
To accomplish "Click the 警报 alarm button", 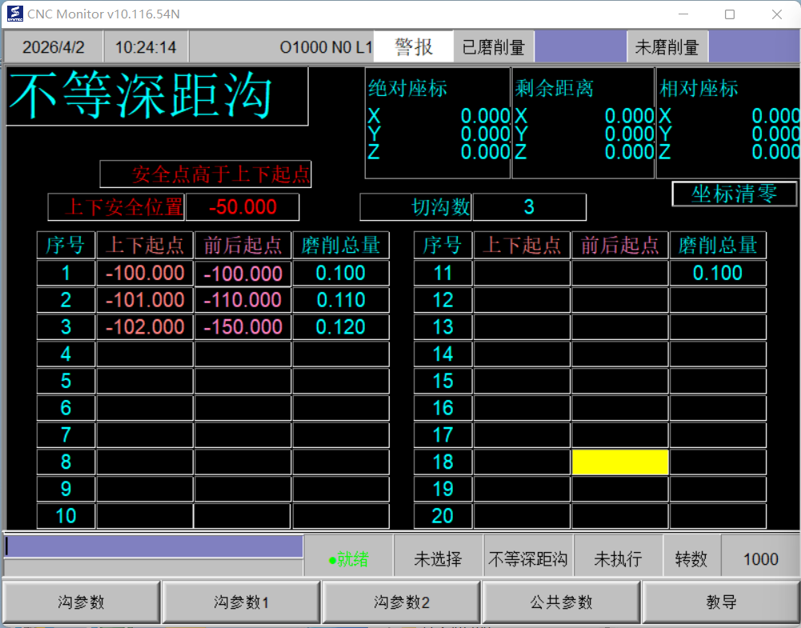I will pyautogui.click(x=414, y=47).
